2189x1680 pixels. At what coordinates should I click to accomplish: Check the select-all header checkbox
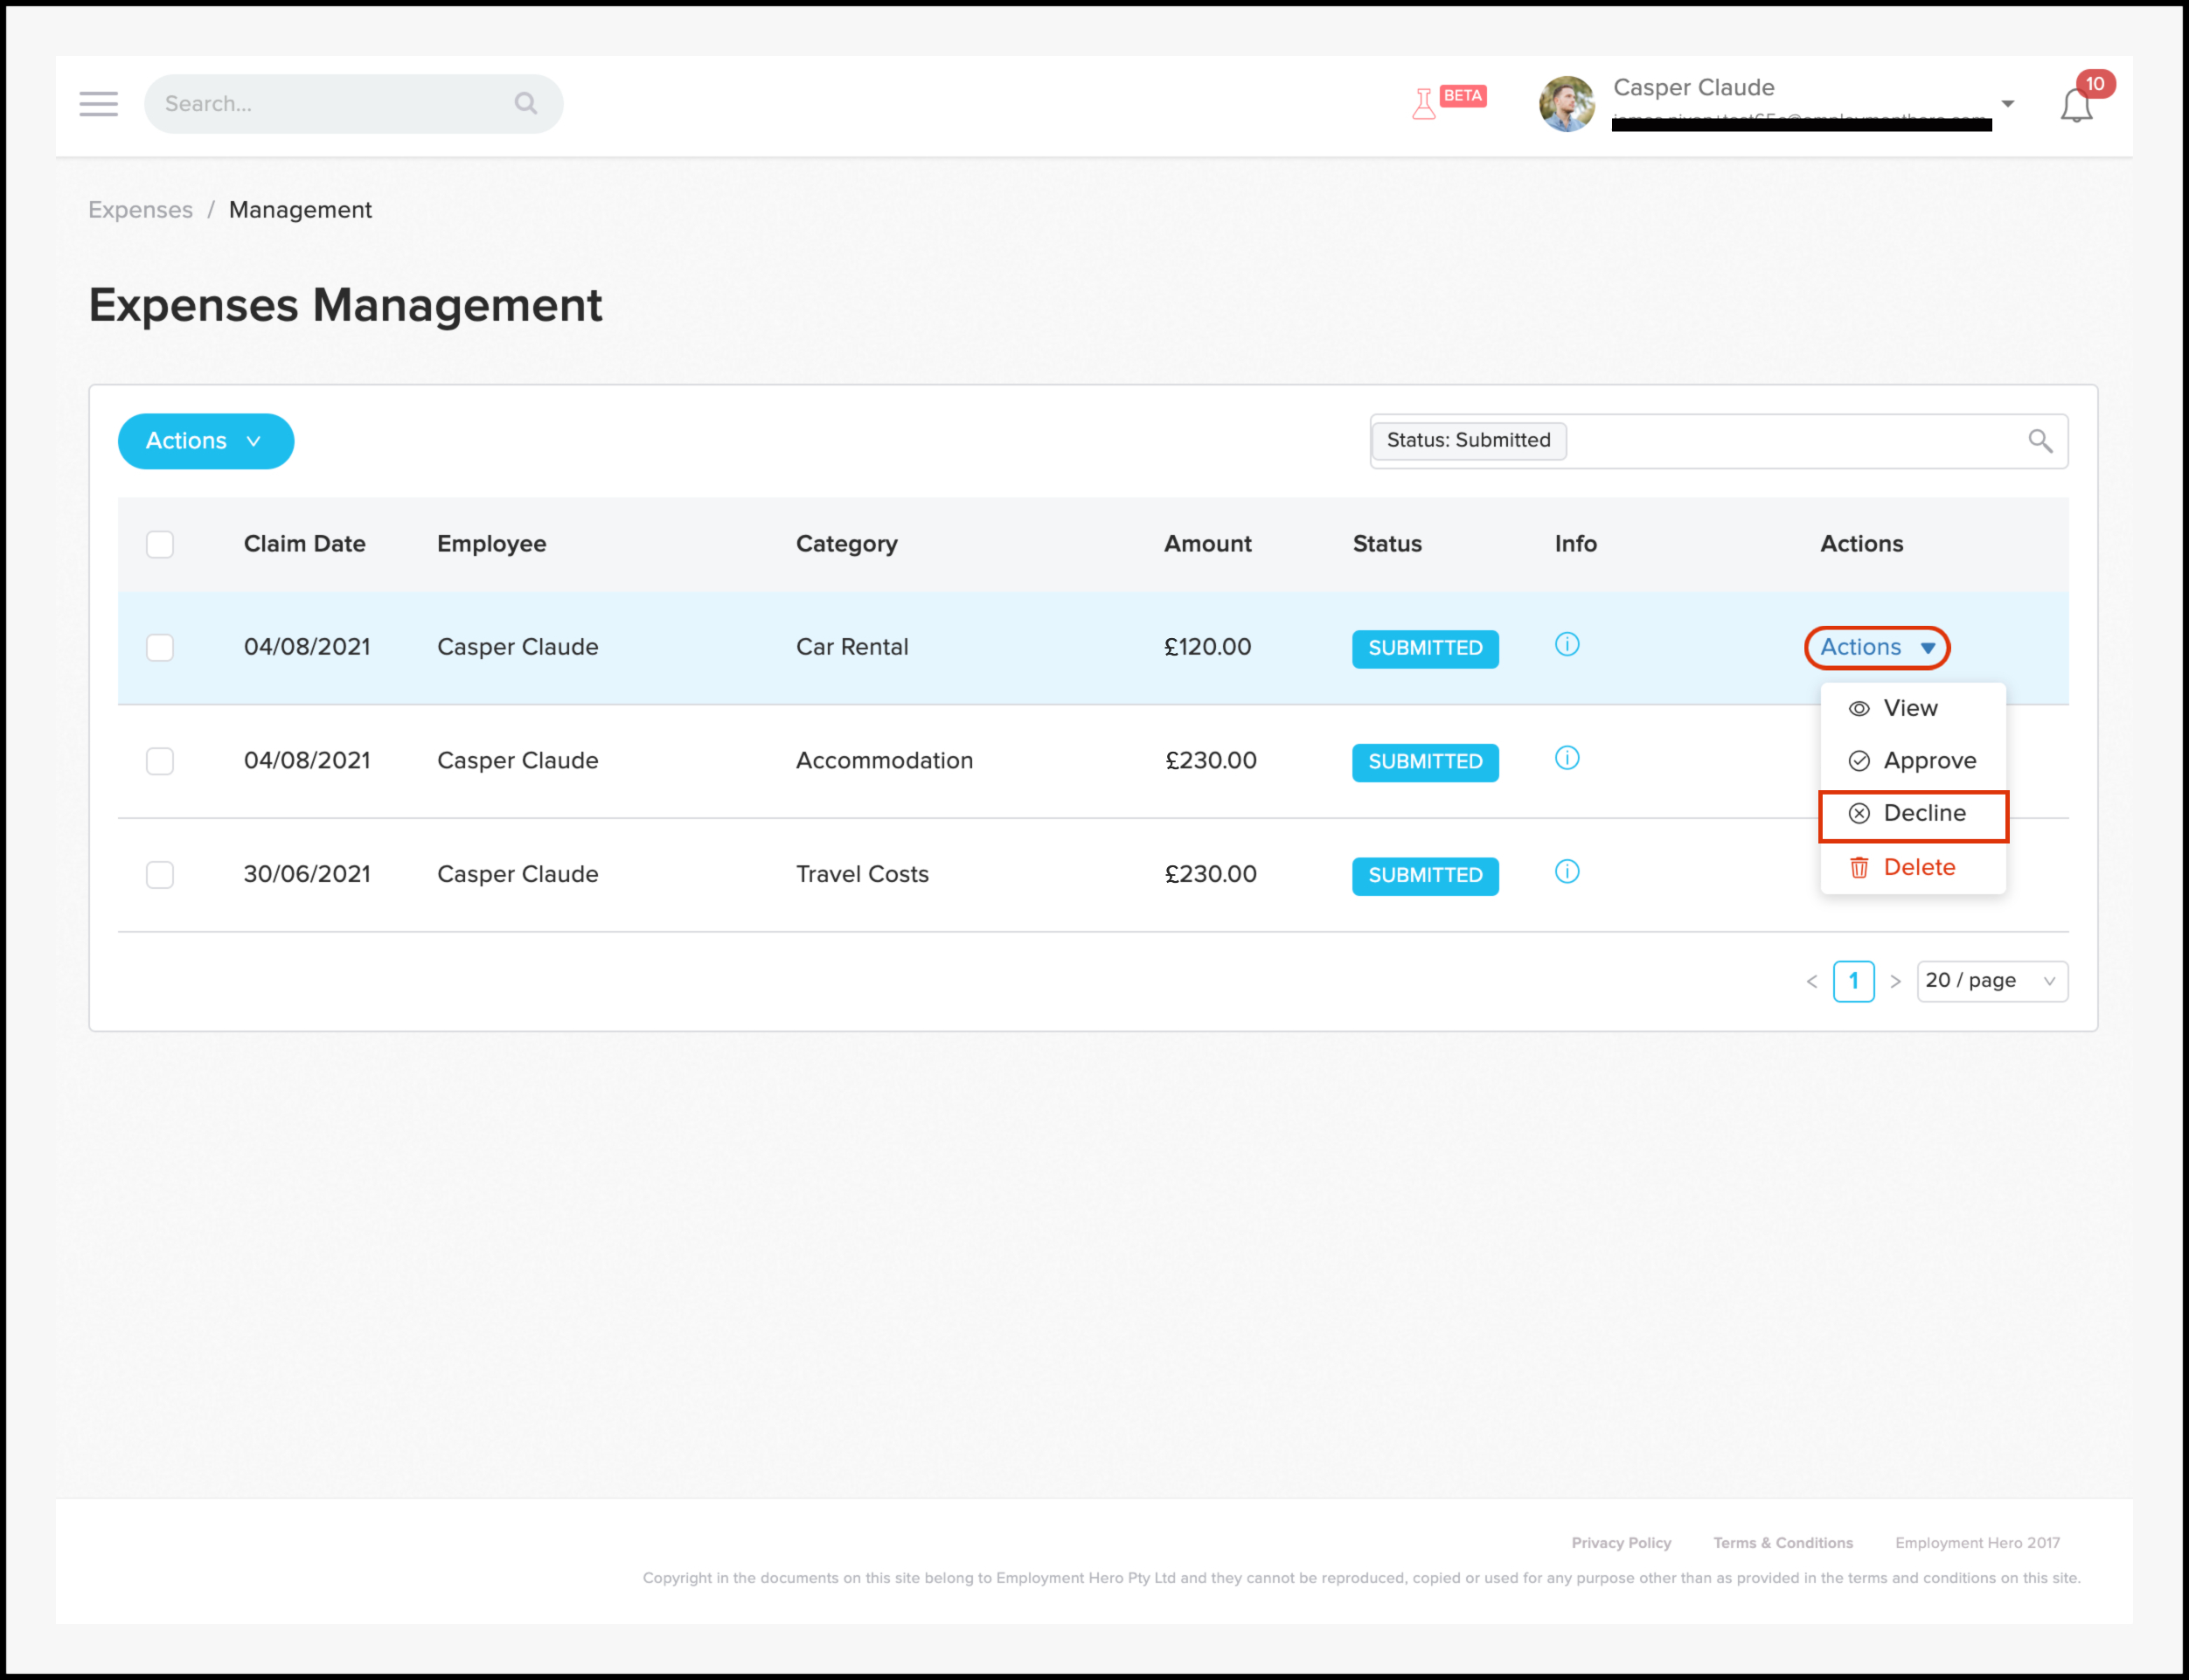(160, 544)
